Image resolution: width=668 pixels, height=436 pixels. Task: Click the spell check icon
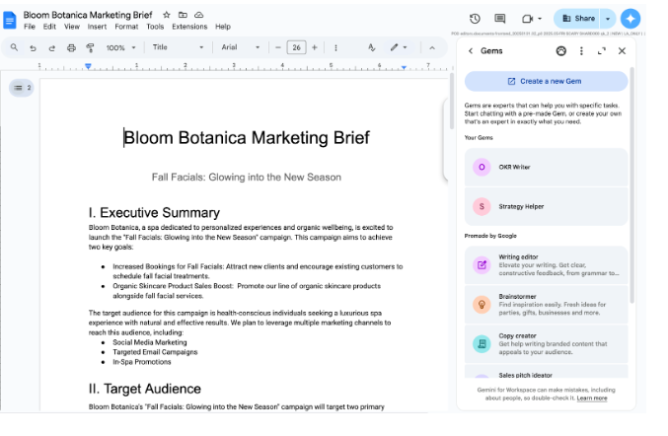(x=372, y=47)
